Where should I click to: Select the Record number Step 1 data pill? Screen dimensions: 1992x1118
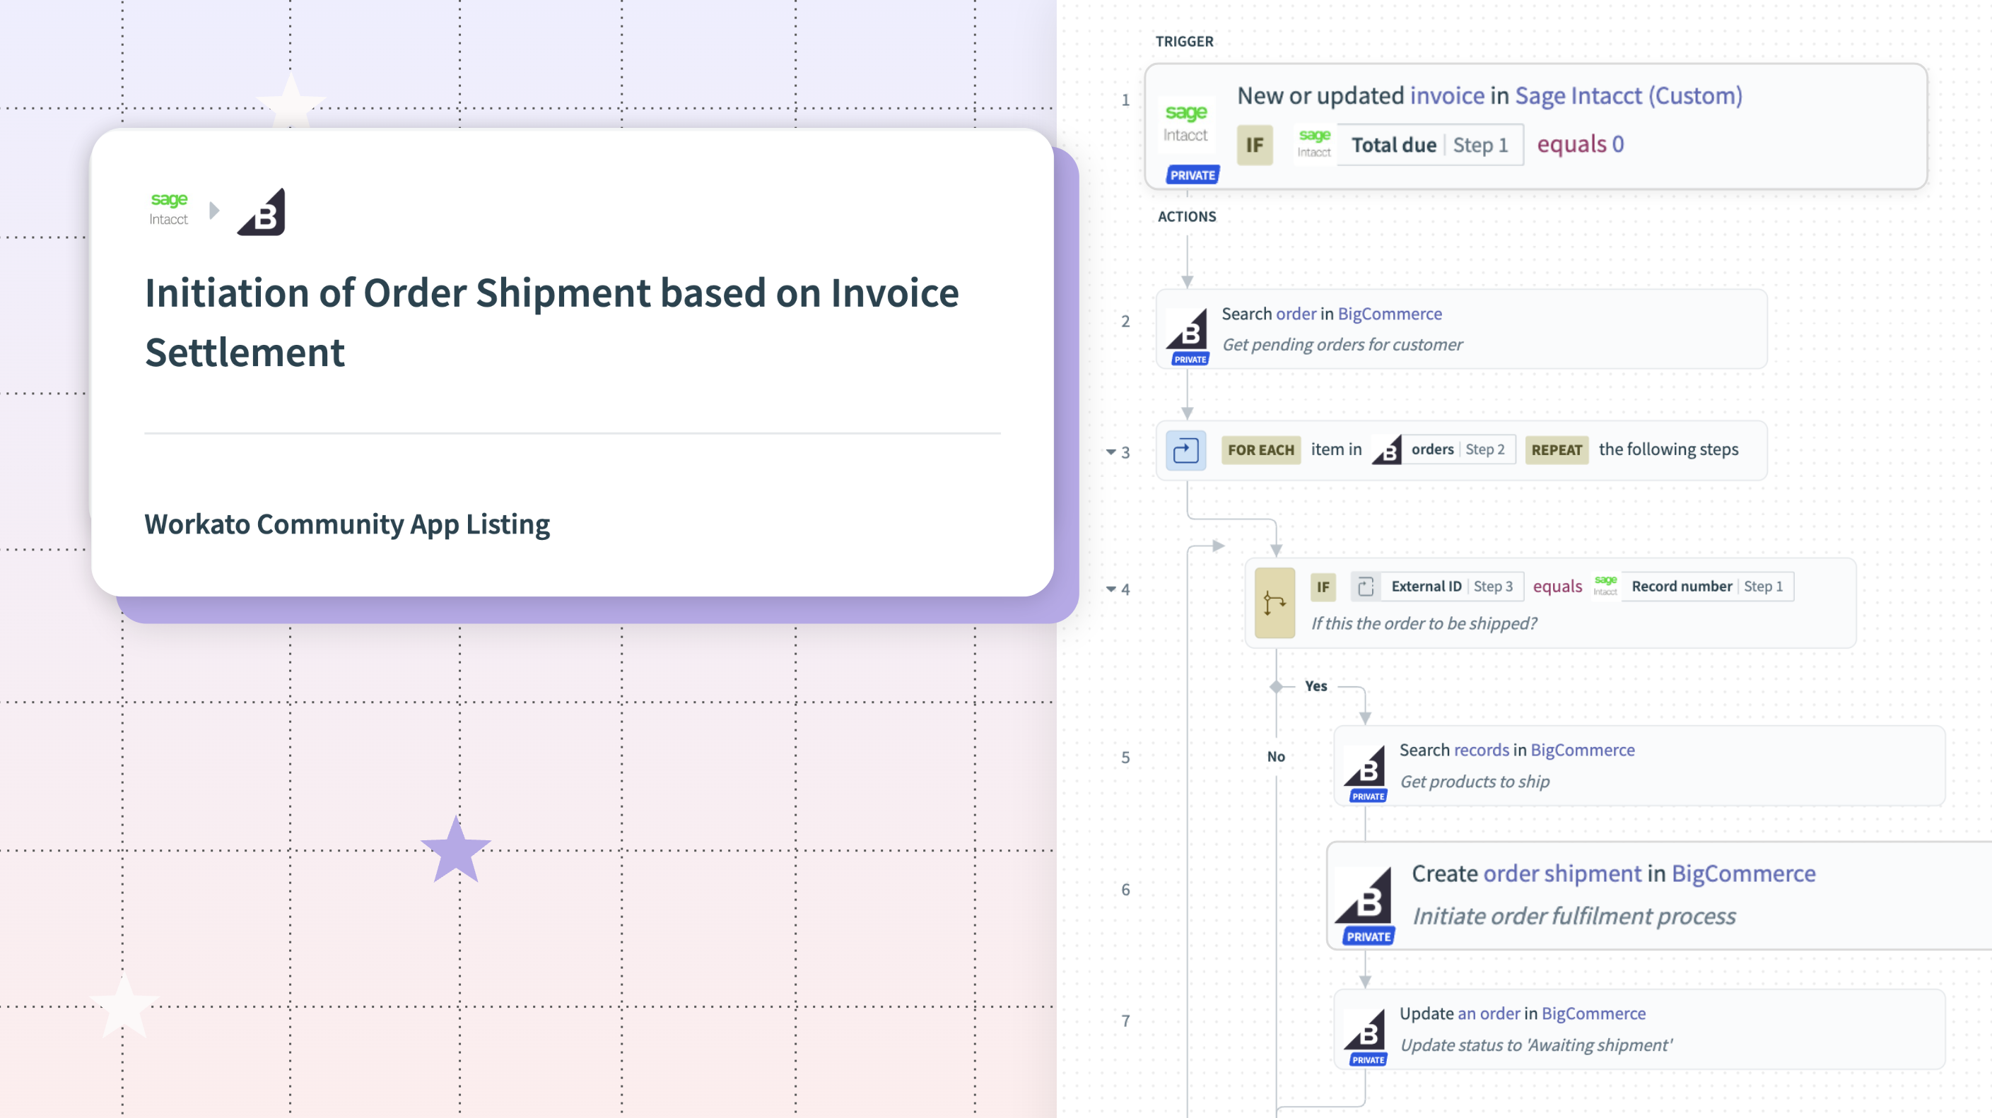[x=1706, y=587]
